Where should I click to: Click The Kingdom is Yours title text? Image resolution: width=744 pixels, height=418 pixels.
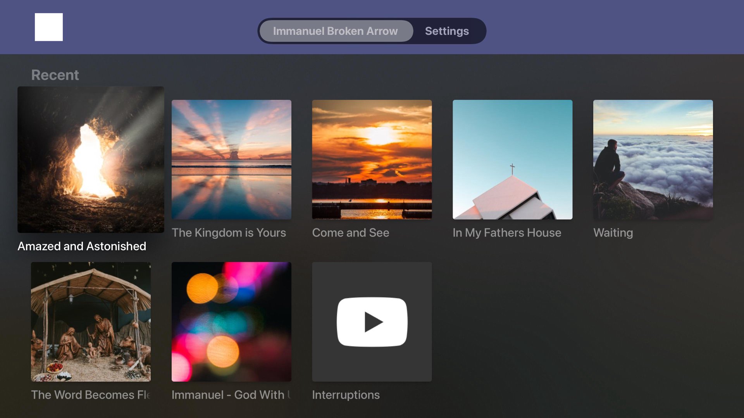tap(229, 233)
